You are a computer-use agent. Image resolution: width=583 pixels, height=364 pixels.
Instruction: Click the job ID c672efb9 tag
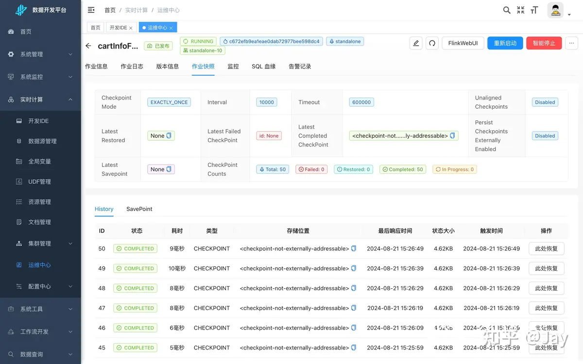pos(271,42)
